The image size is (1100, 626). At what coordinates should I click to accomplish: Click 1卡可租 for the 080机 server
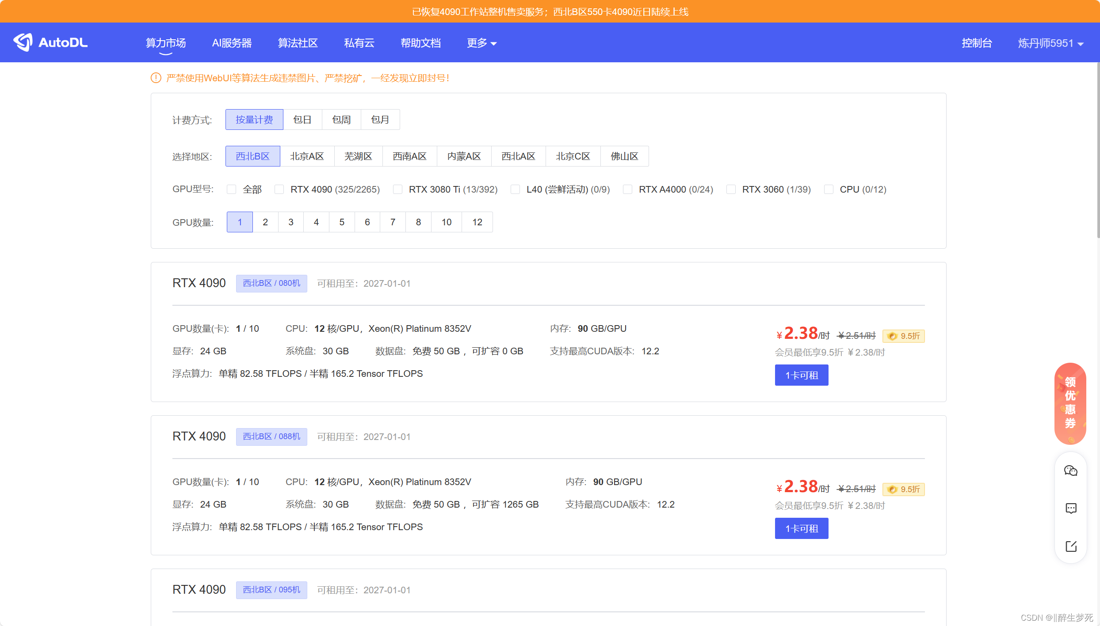click(x=802, y=375)
